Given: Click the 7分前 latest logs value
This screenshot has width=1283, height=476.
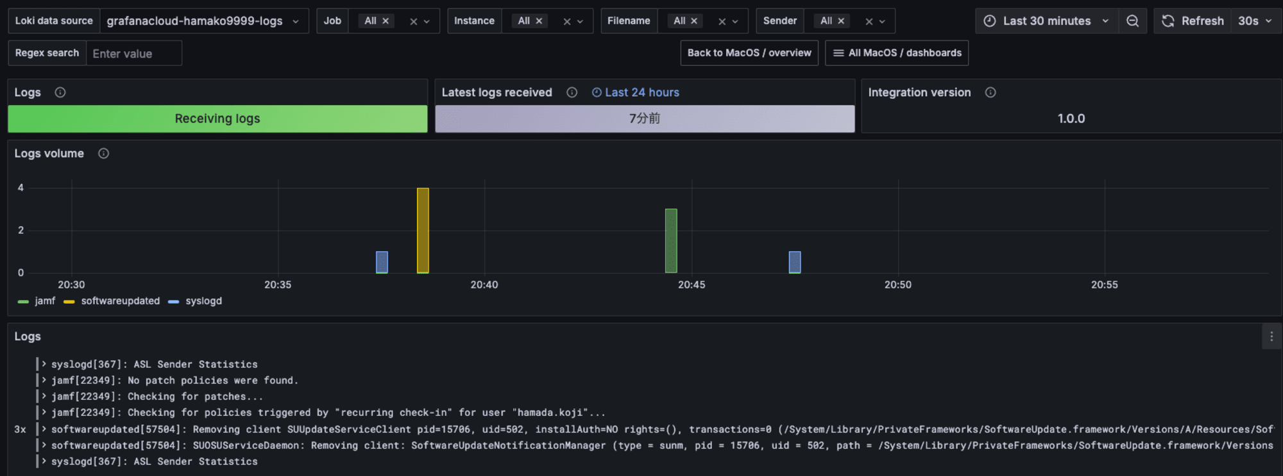Looking at the screenshot, I should coord(645,119).
